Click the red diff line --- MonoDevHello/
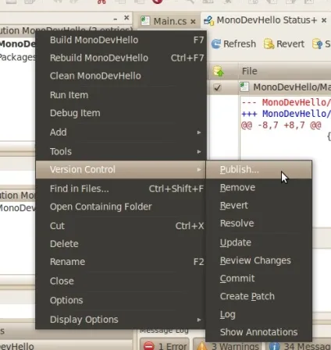The width and height of the screenshot is (331, 350). [x=286, y=102]
